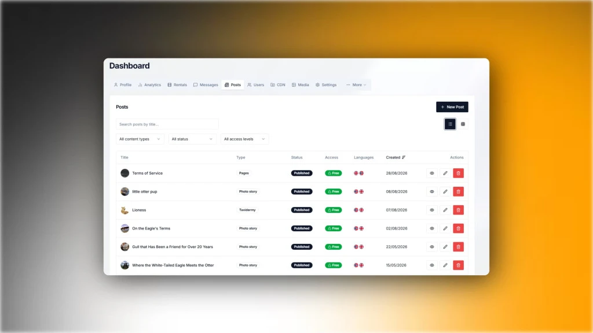Viewport: 593px width, 333px height.
Task: View the Terms of Service post via eye icon
Action: pyautogui.click(x=432, y=173)
